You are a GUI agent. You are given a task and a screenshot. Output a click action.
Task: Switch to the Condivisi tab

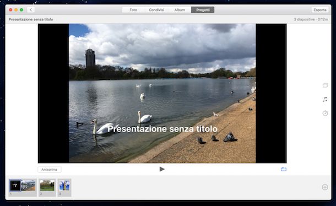(156, 10)
